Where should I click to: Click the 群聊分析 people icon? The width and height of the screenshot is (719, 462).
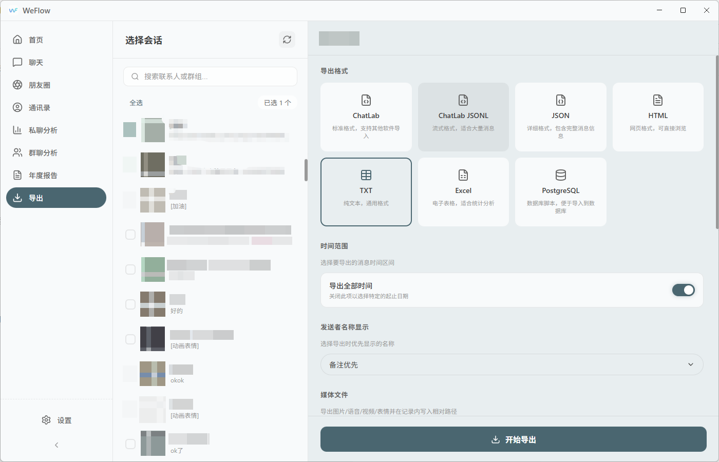[x=17, y=152]
